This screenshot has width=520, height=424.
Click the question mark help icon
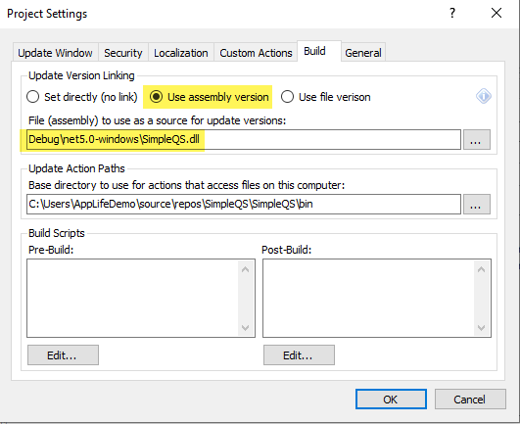(x=452, y=14)
